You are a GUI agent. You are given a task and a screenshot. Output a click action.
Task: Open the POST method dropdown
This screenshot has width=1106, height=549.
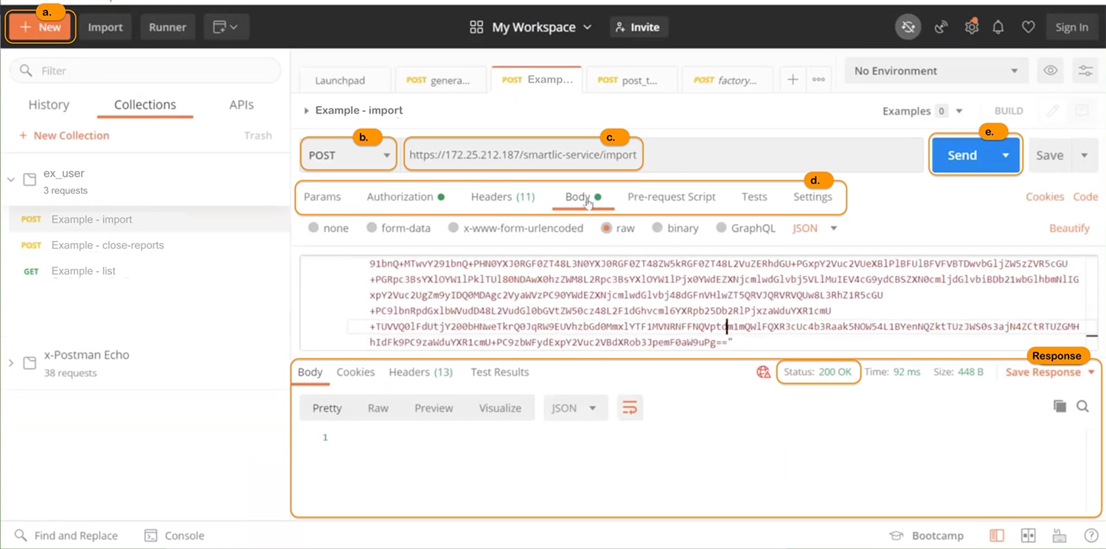(x=349, y=155)
